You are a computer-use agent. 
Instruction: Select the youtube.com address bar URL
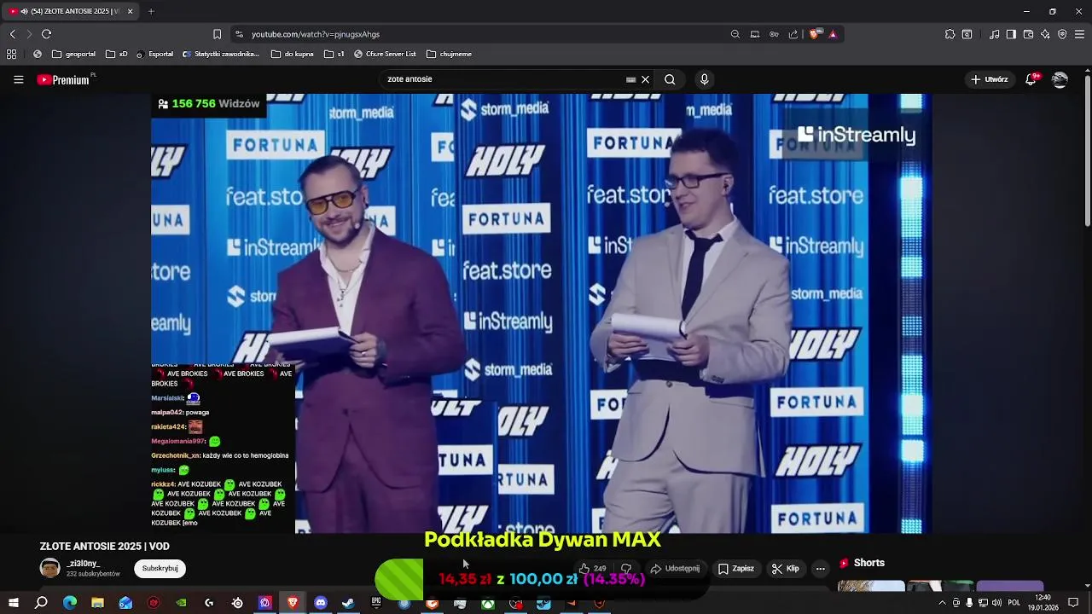[316, 34]
